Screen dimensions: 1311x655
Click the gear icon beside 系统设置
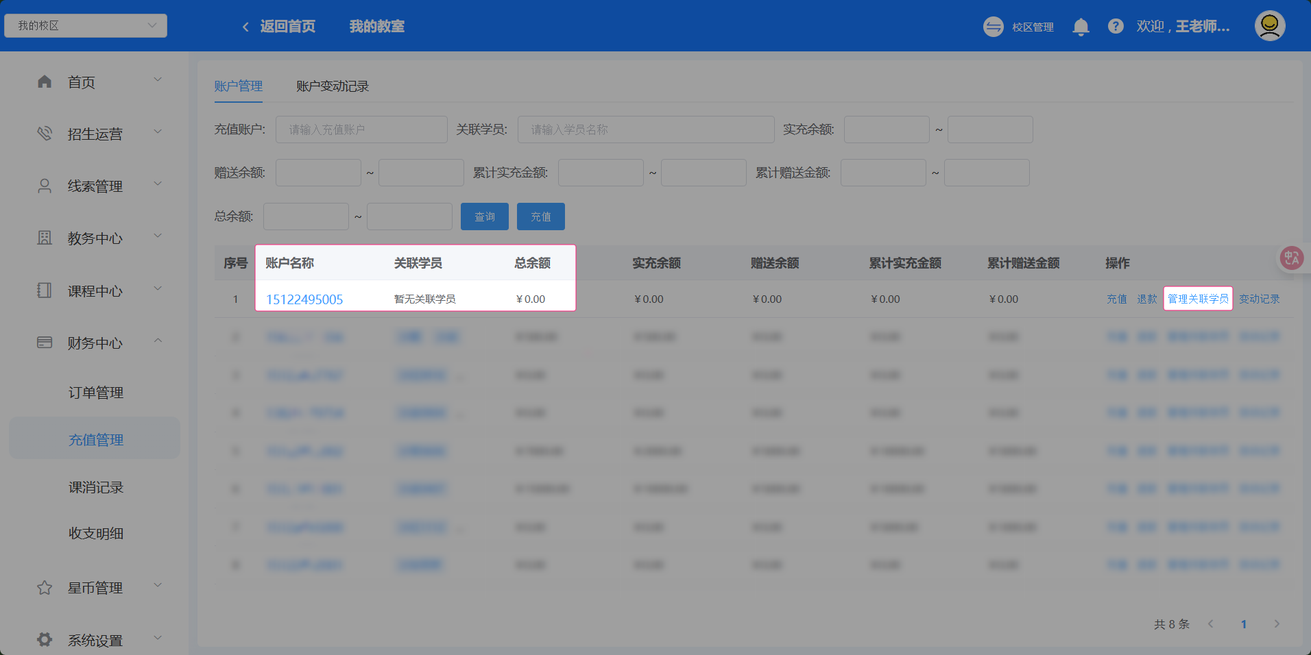pos(45,640)
